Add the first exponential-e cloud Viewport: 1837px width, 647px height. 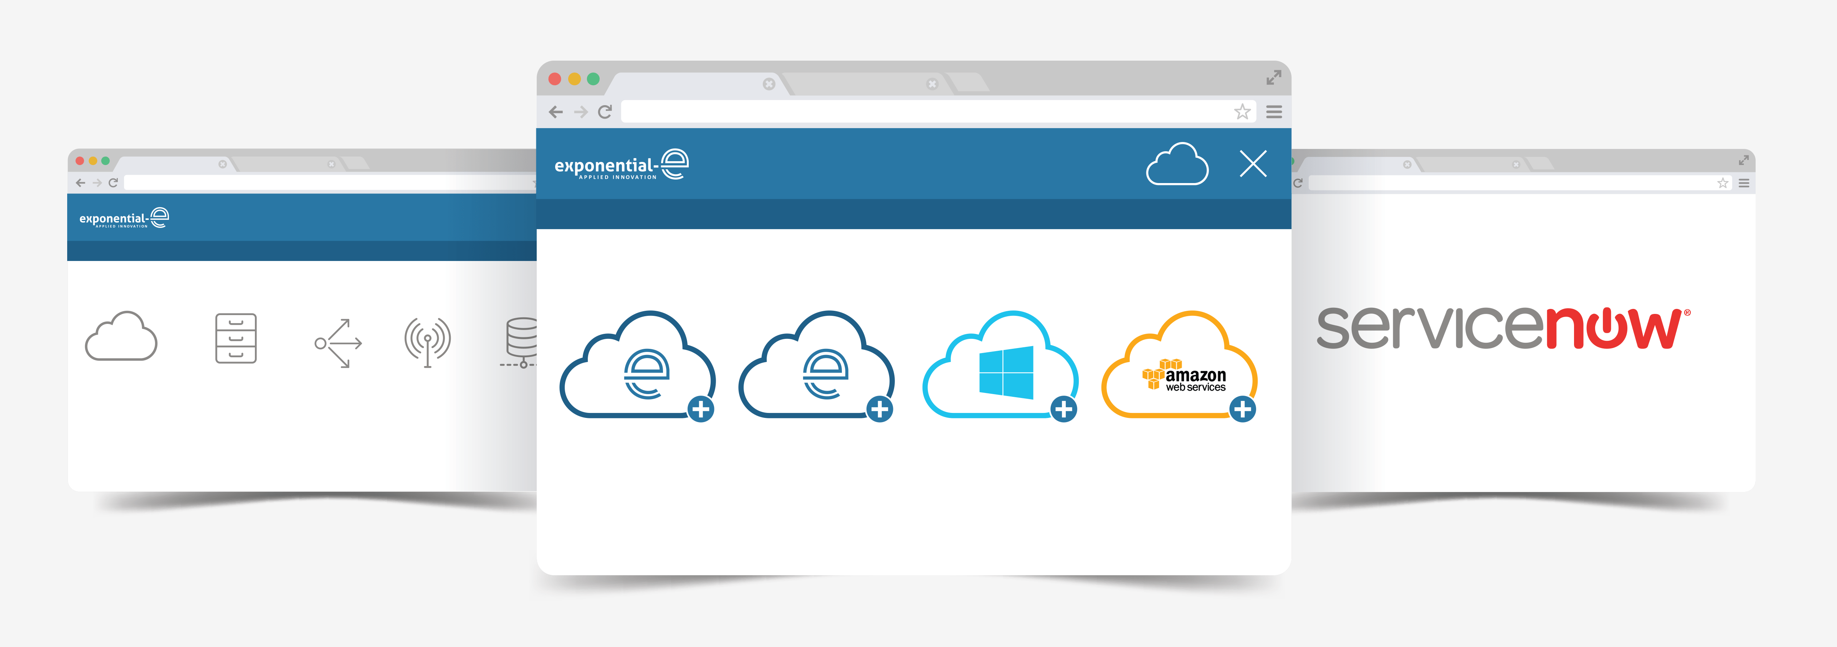tap(701, 409)
